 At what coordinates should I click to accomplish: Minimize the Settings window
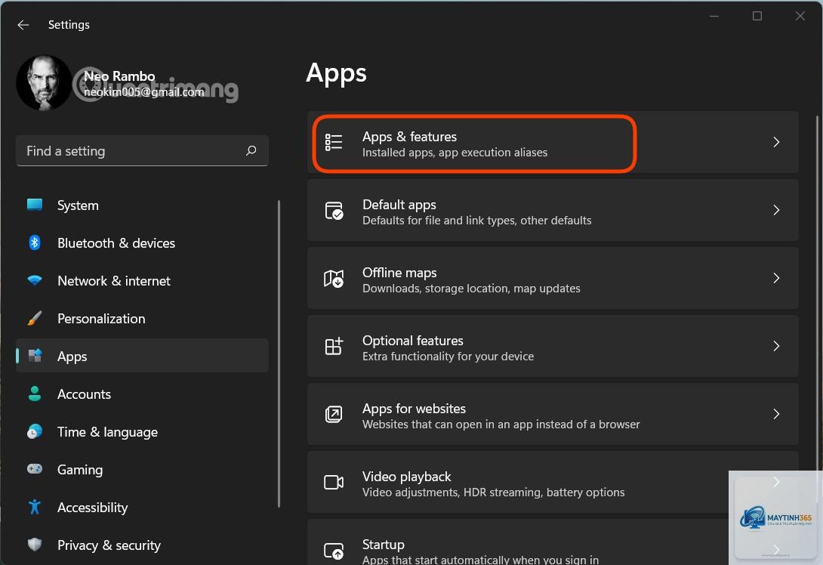(714, 17)
